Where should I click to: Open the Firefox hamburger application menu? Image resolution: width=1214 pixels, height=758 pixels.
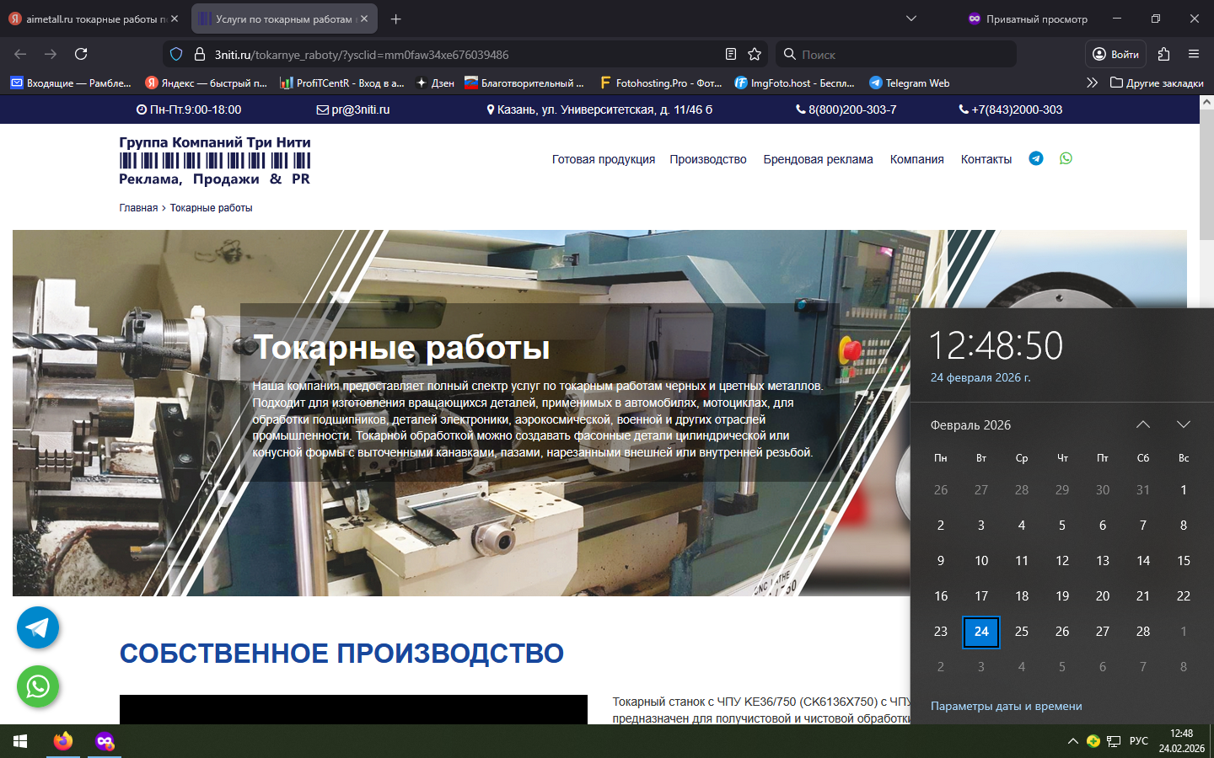1194,54
